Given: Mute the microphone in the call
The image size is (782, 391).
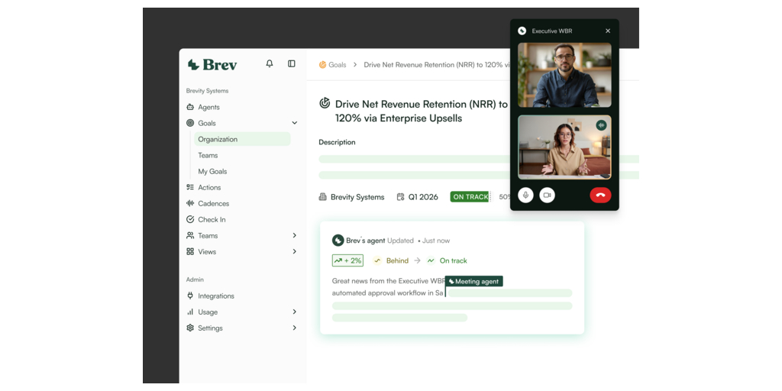Looking at the screenshot, I should click(525, 195).
